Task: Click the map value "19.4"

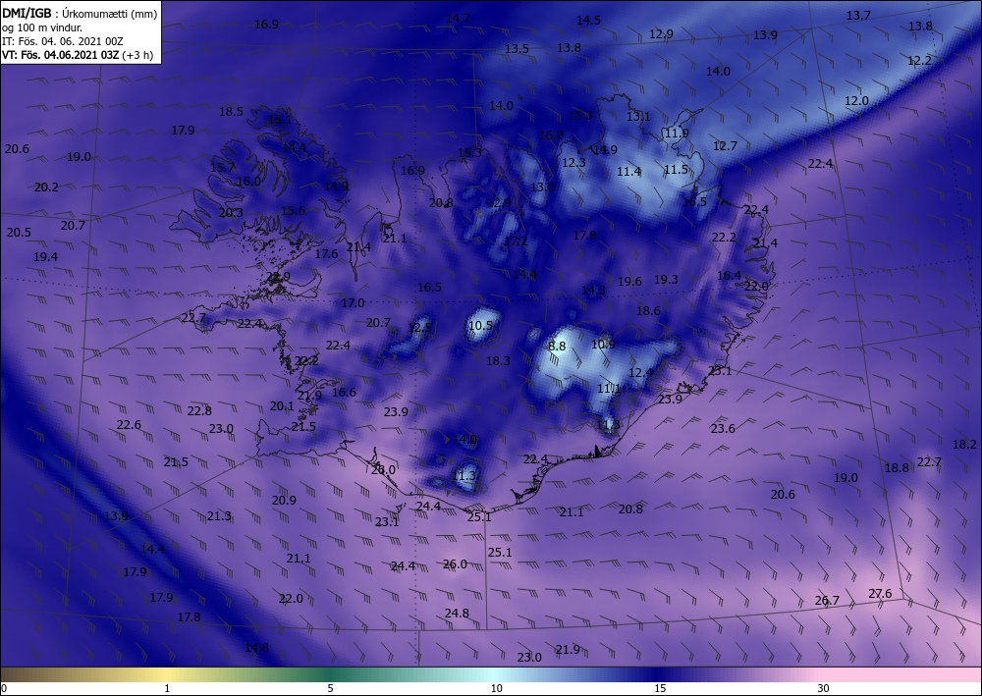Action: point(46,256)
